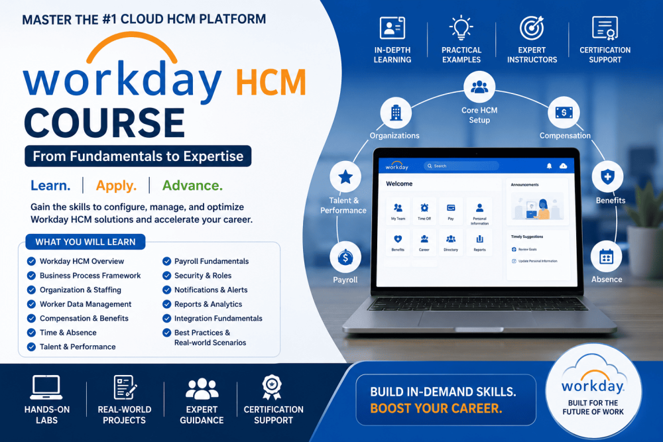Click the Real-World Projects document icon

click(125, 387)
